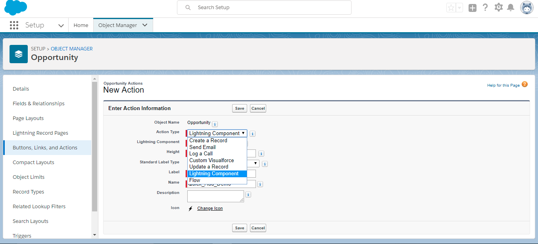The width and height of the screenshot is (538, 244).
Task: Open the Object Manager tab dropdown chevron
Action: point(145,25)
